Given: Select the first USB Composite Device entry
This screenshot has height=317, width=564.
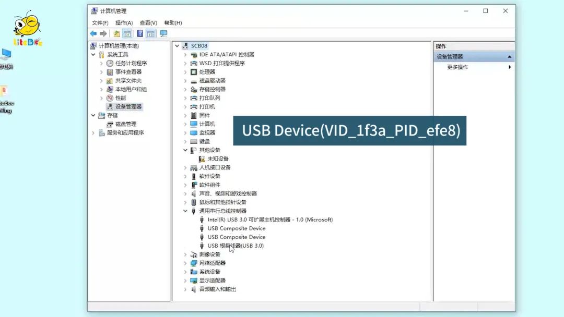Looking at the screenshot, I should pos(236,228).
